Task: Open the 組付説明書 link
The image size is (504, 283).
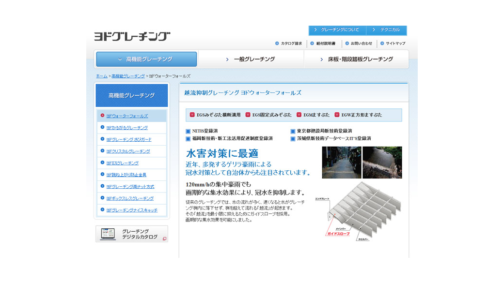Action: (327, 43)
